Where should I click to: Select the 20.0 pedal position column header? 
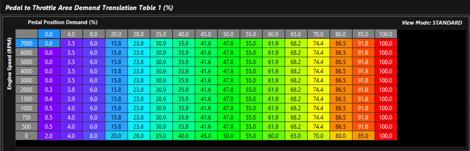click(116, 34)
